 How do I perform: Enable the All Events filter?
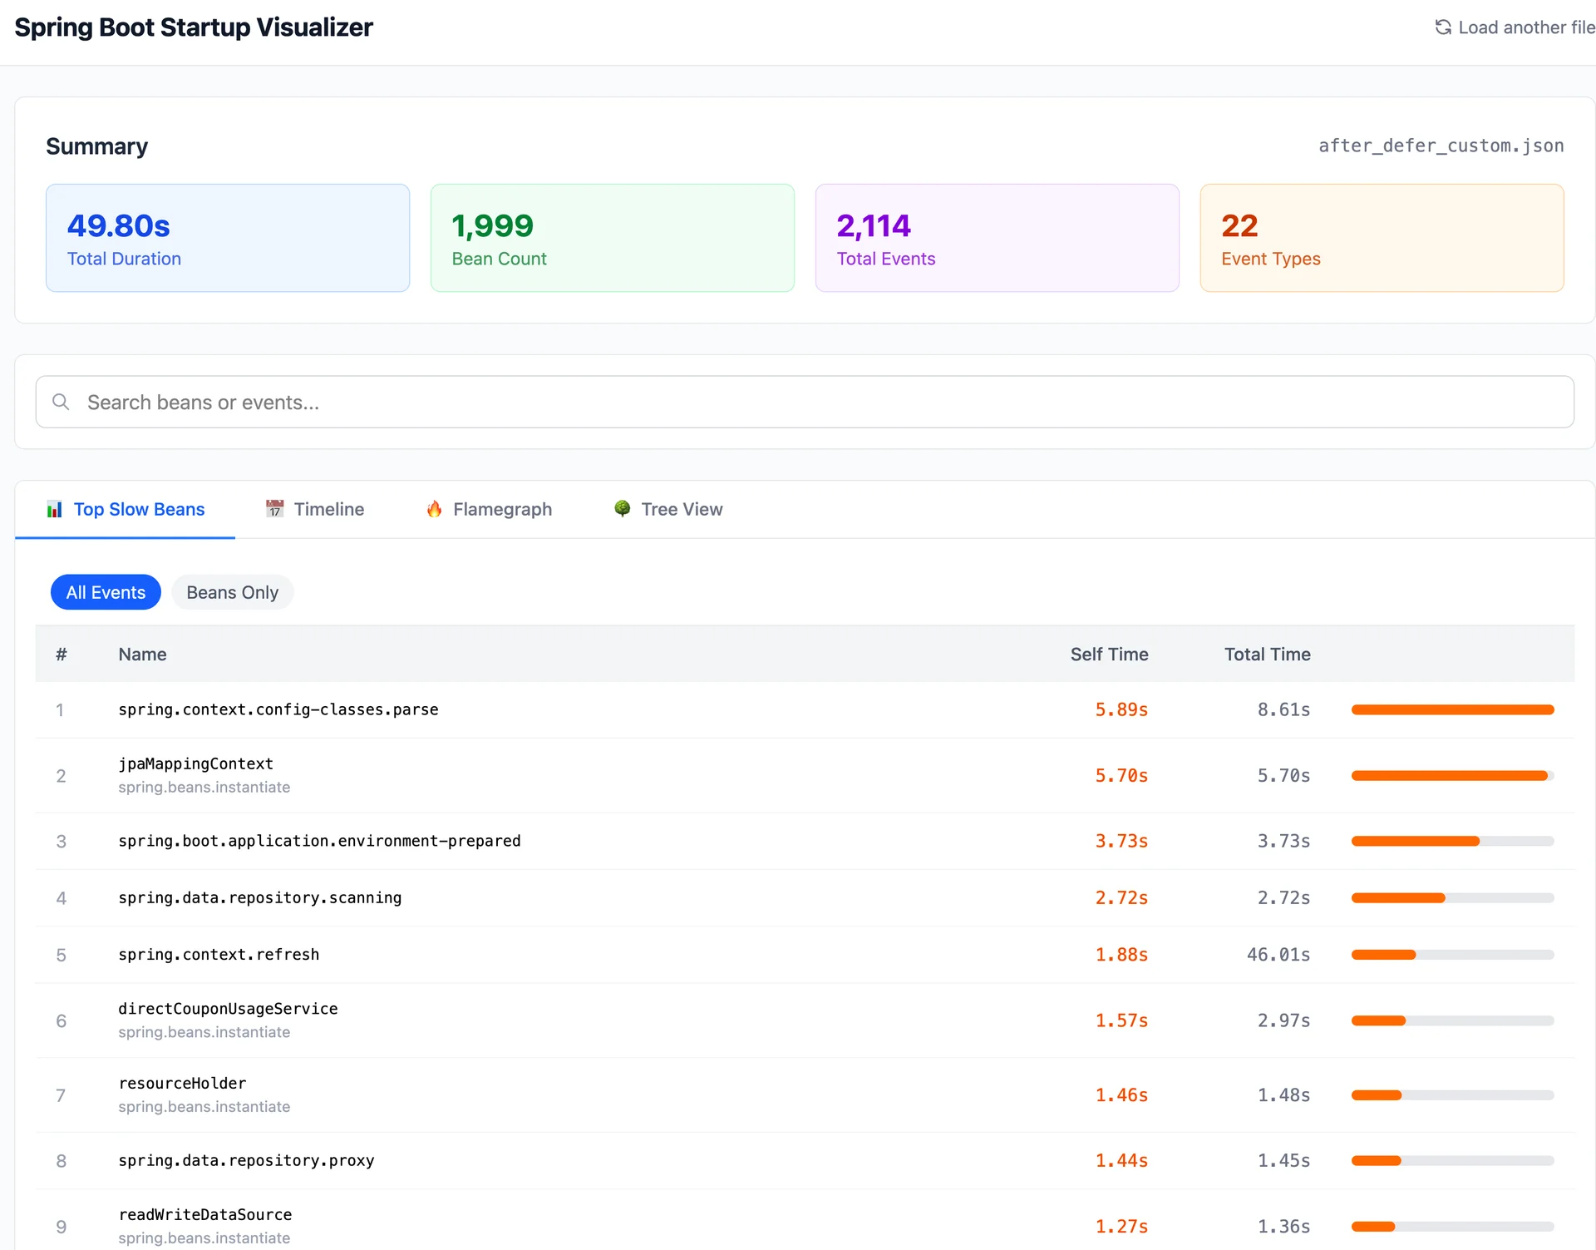click(x=106, y=592)
